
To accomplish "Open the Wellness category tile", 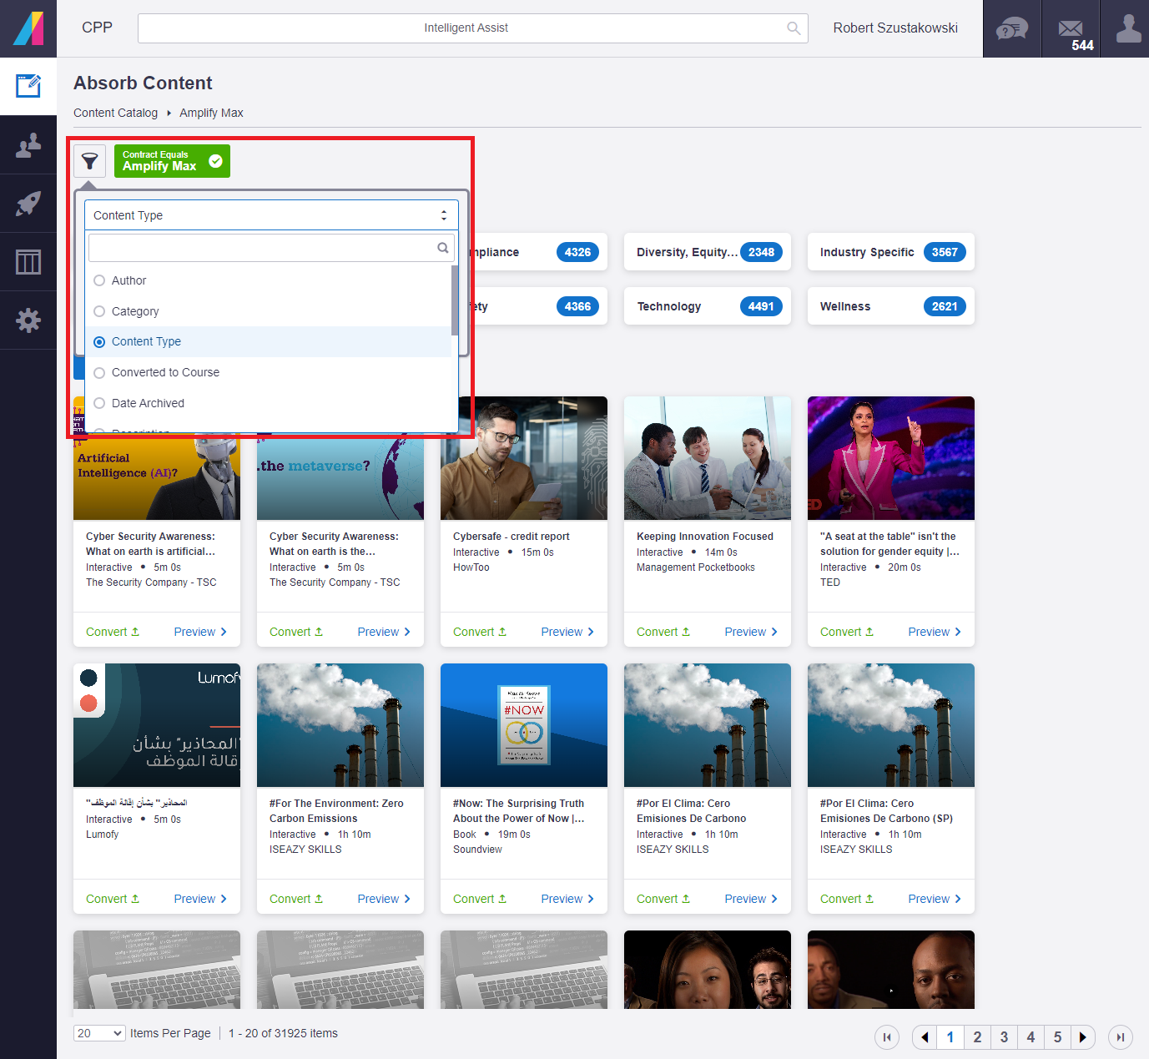I will (891, 306).
